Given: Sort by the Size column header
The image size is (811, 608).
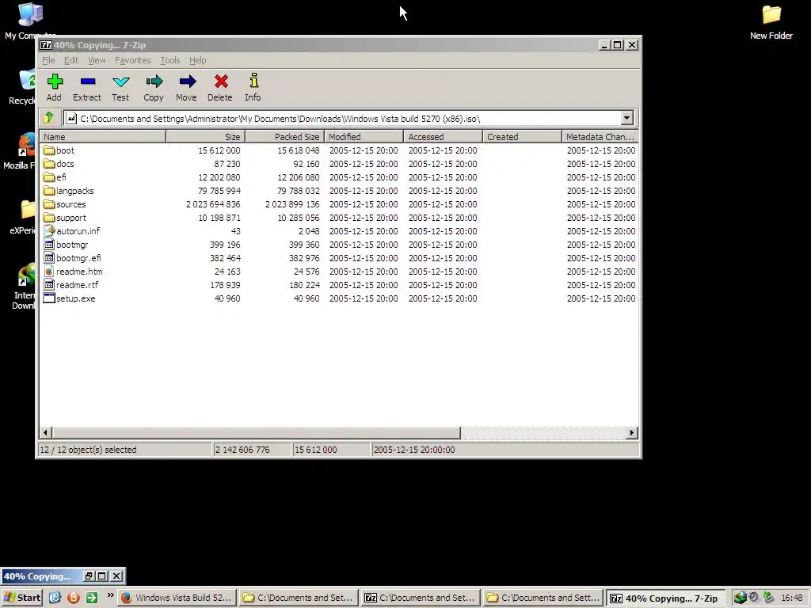Looking at the screenshot, I should click(x=205, y=137).
